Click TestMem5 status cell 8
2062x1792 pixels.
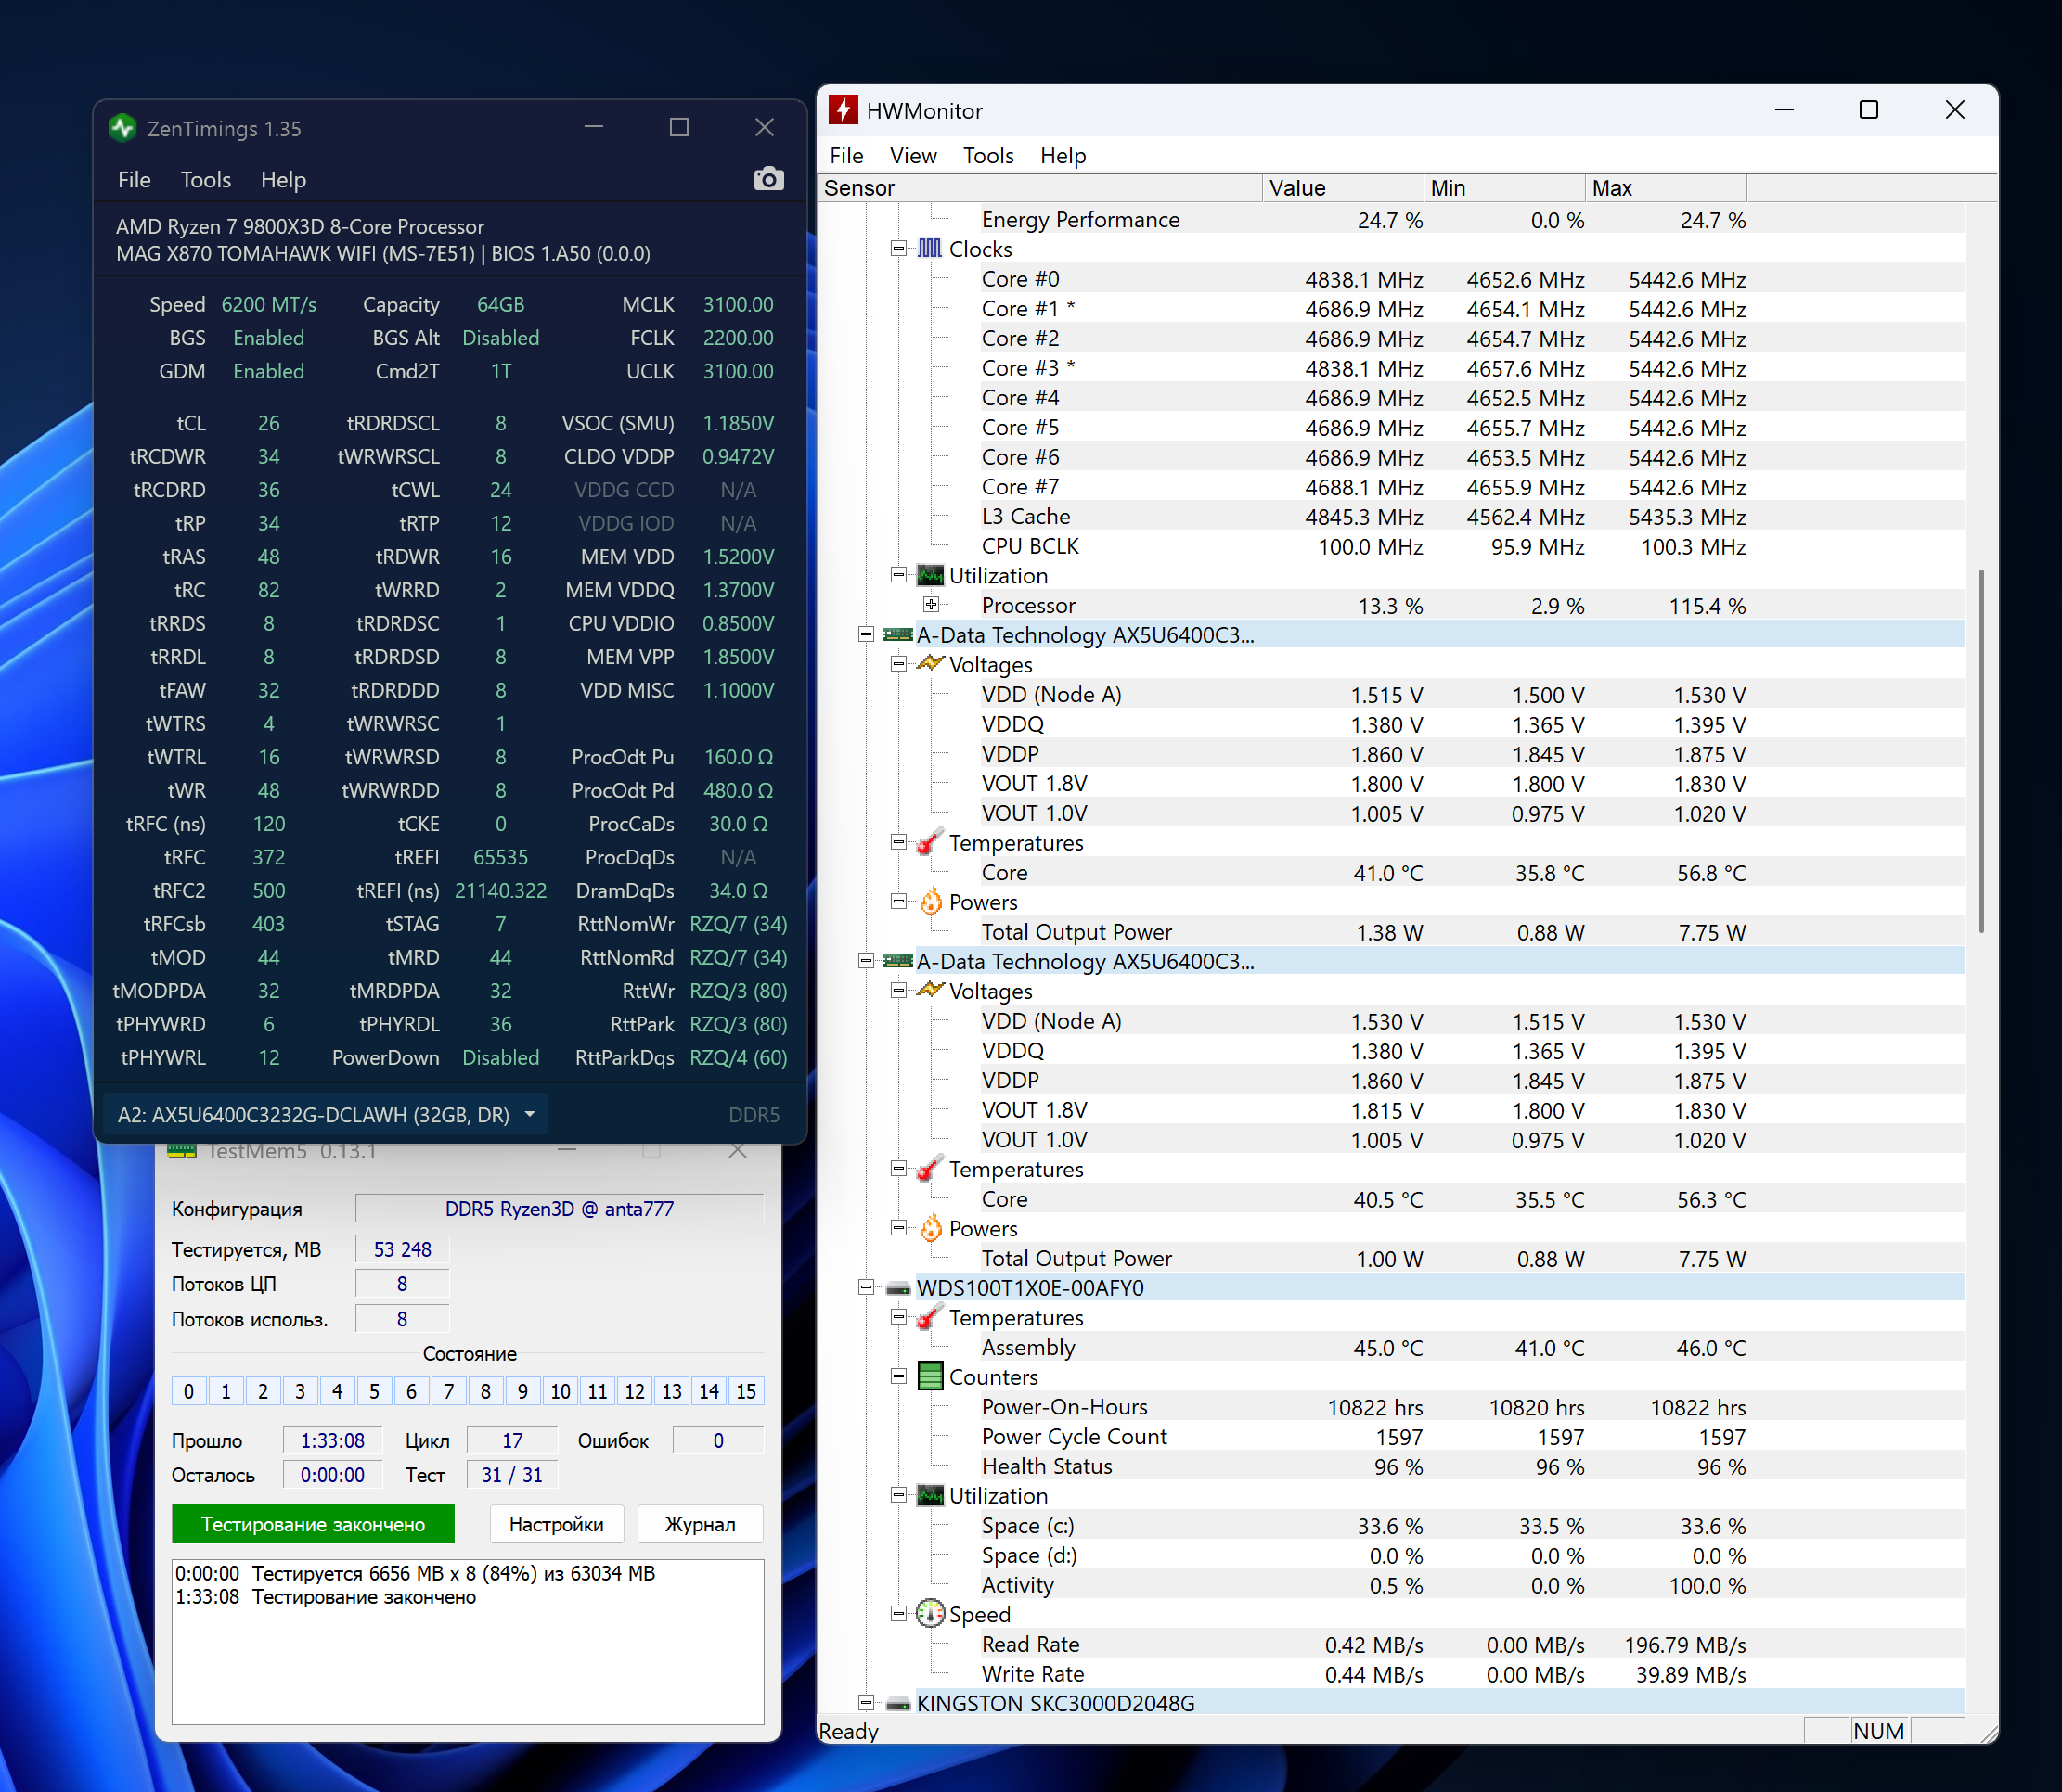(x=485, y=1391)
